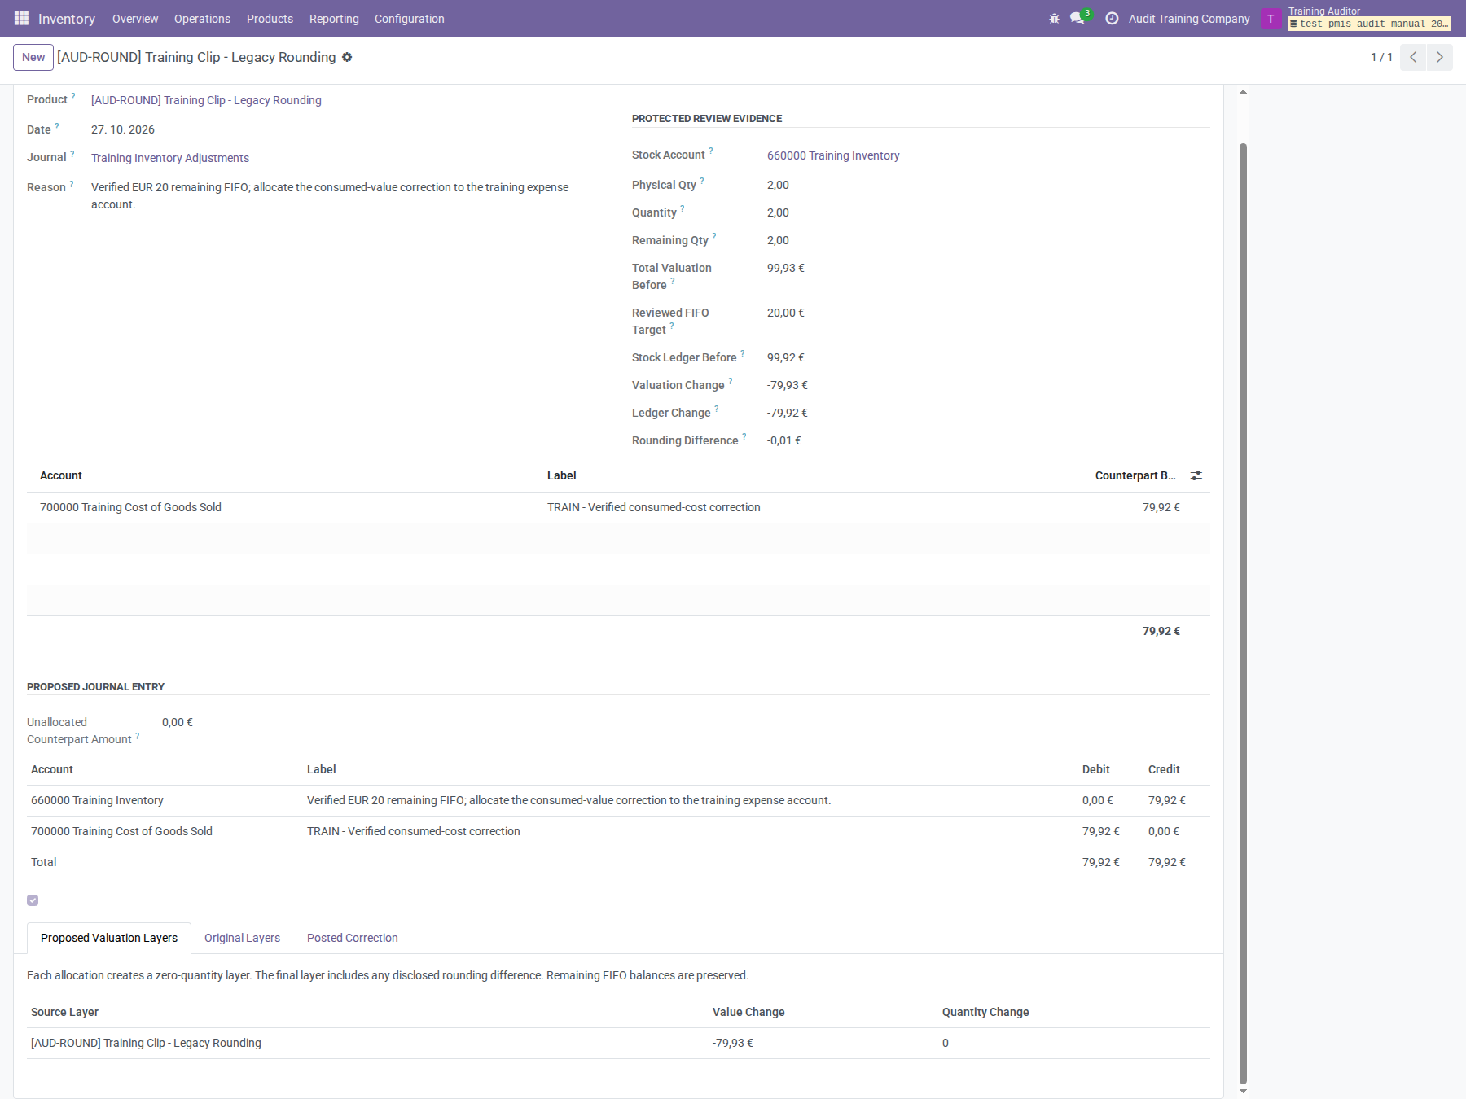
Task: Switch to the Posted Correction tab
Action: pyautogui.click(x=353, y=938)
